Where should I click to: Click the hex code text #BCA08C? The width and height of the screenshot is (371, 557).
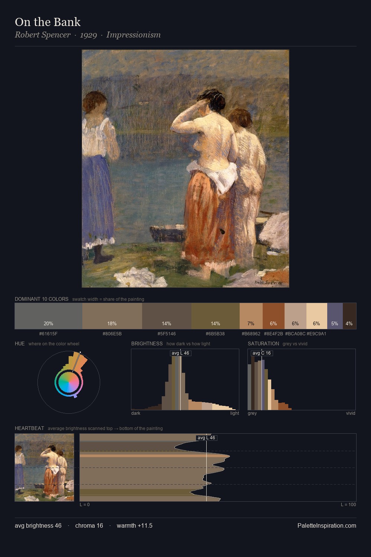point(295,334)
